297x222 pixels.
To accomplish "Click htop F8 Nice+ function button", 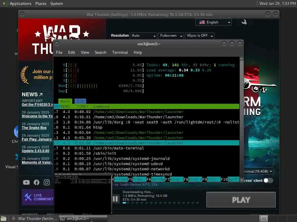I will pos(193,179).
